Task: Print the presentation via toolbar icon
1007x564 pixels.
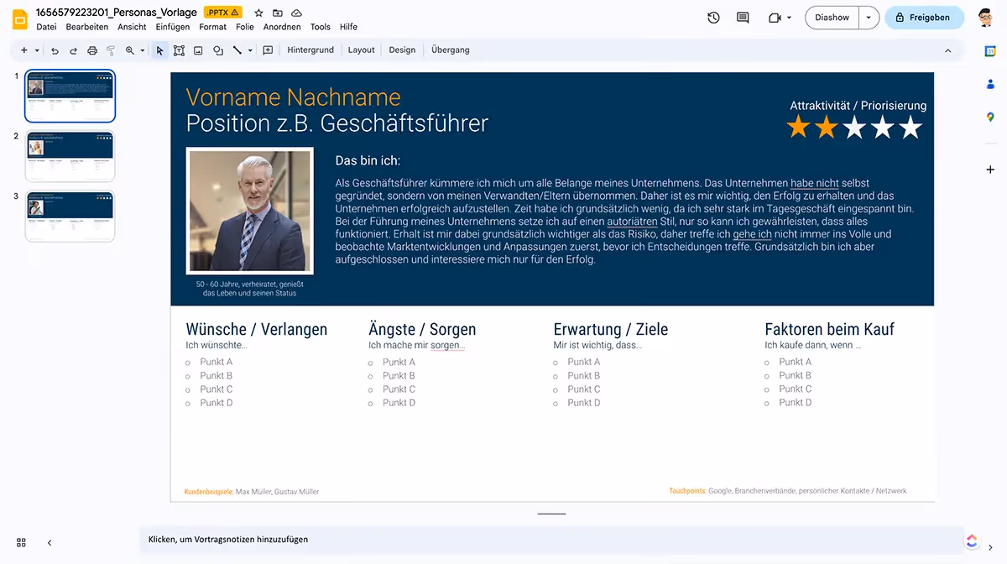Action: [91, 50]
